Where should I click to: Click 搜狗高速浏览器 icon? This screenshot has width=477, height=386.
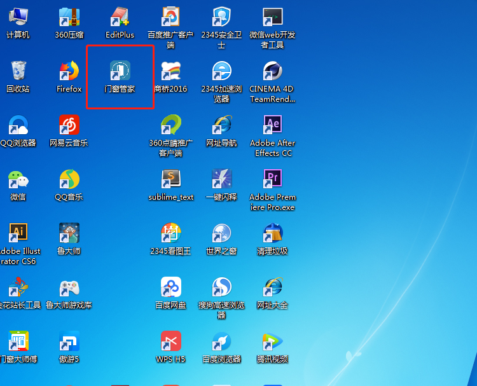pyautogui.click(x=221, y=287)
